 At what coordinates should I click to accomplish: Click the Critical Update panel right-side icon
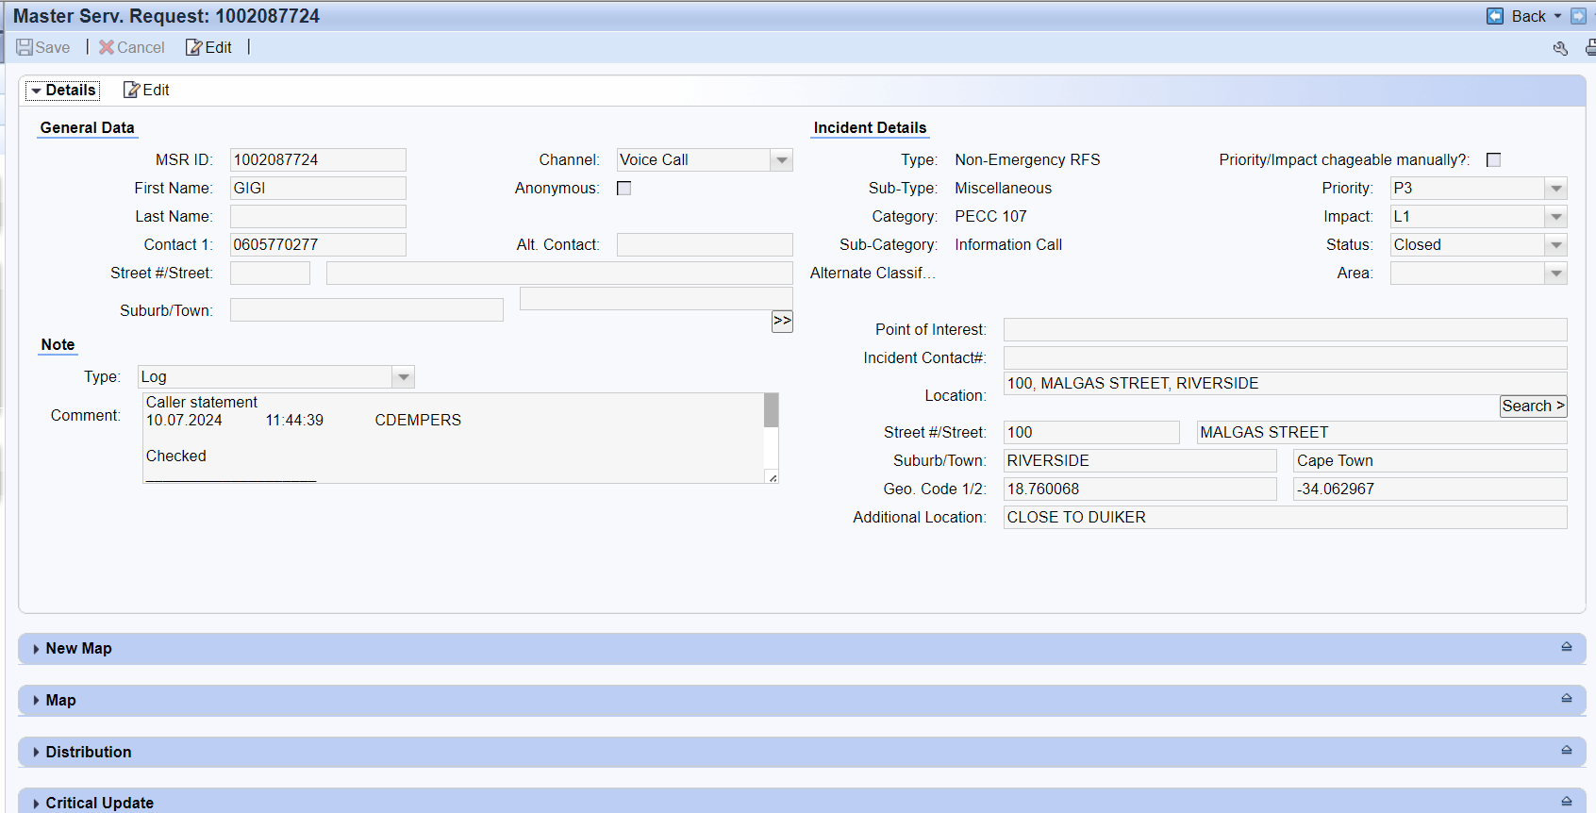pos(1566,802)
